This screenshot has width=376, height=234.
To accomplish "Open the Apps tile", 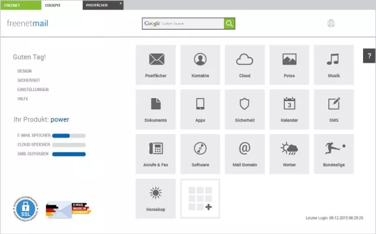I will pyautogui.click(x=200, y=109).
